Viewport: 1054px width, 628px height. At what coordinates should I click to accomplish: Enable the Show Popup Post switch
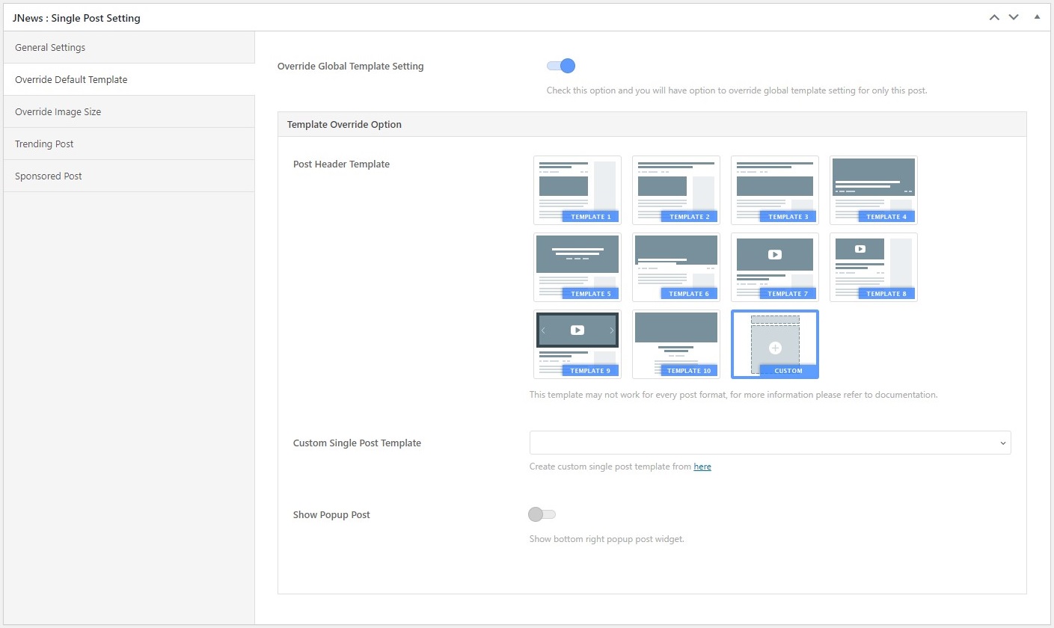pyautogui.click(x=542, y=514)
